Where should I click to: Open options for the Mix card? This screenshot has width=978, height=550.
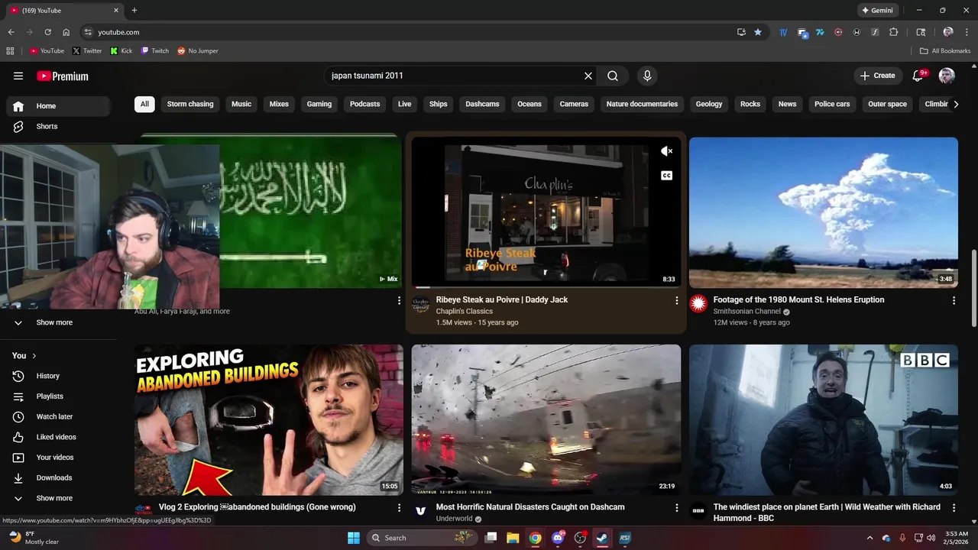click(x=399, y=301)
